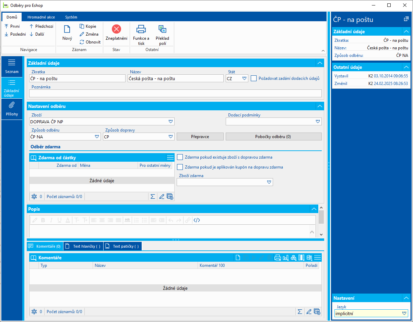Open the Zboží dropdown with DOPRAVA ČP NP
This screenshot has height=322, width=413.
[170, 122]
